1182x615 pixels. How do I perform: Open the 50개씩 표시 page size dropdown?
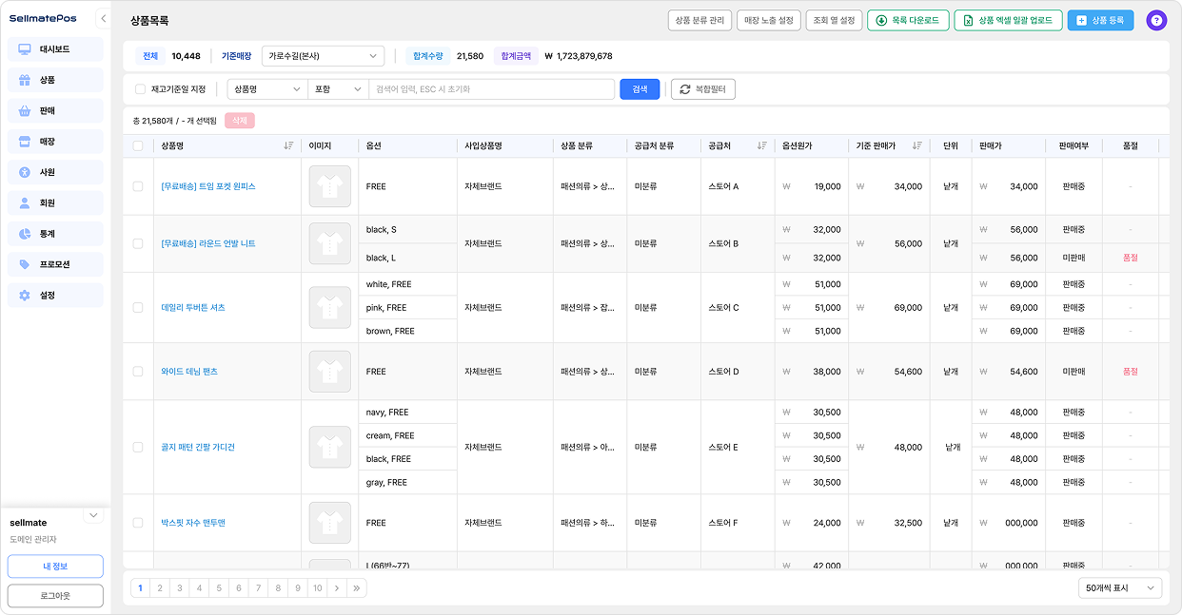point(1120,588)
